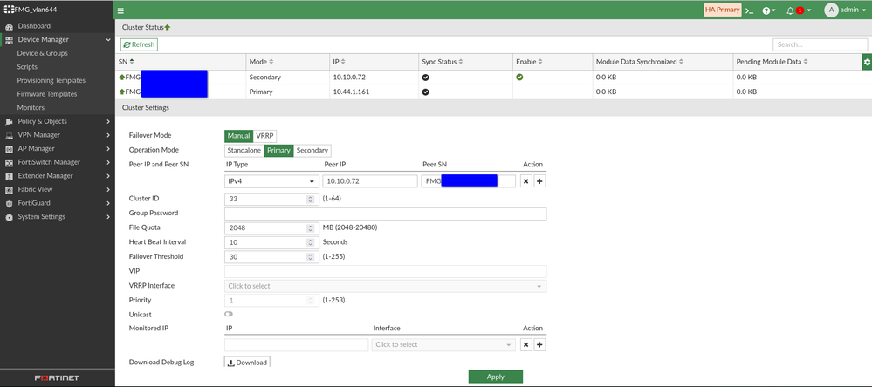Toggle the Unicast switch
Viewport: 872px width, 387px height.
[x=229, y=315]
